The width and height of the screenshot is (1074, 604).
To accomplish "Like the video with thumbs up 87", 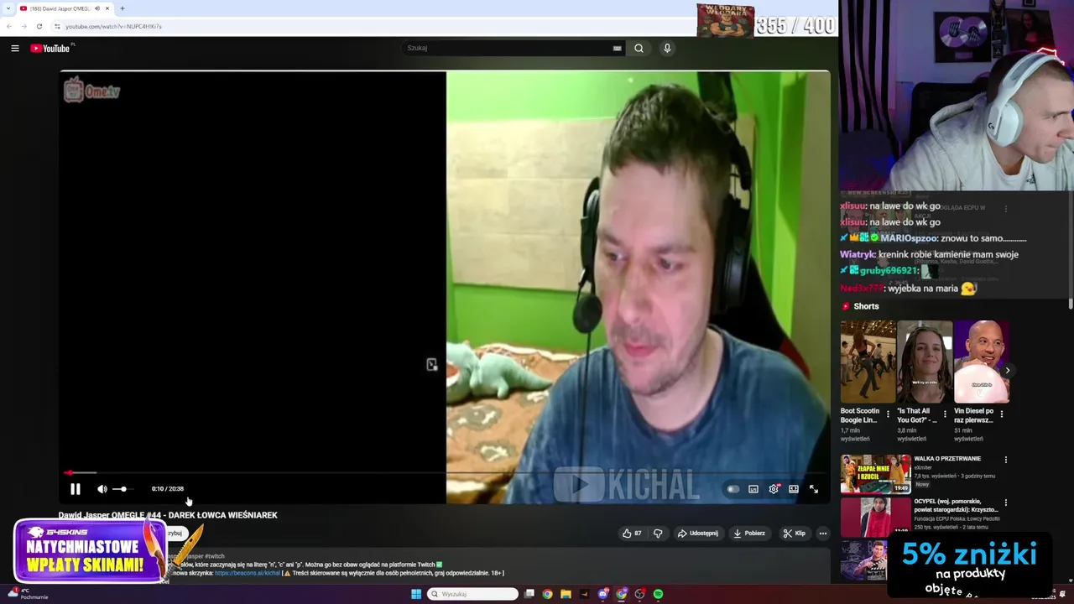I will 632,534.
